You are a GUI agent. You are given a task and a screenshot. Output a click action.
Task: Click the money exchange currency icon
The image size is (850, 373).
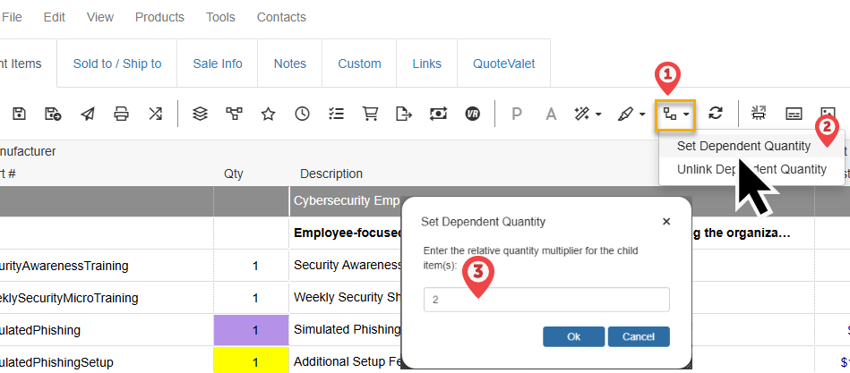[438, 114]
